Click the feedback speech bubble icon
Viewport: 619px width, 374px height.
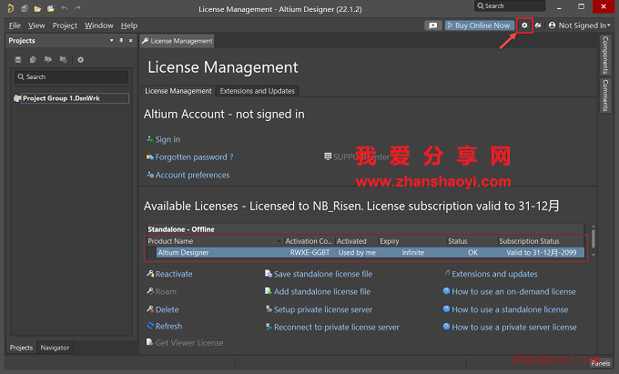point(433,25)
